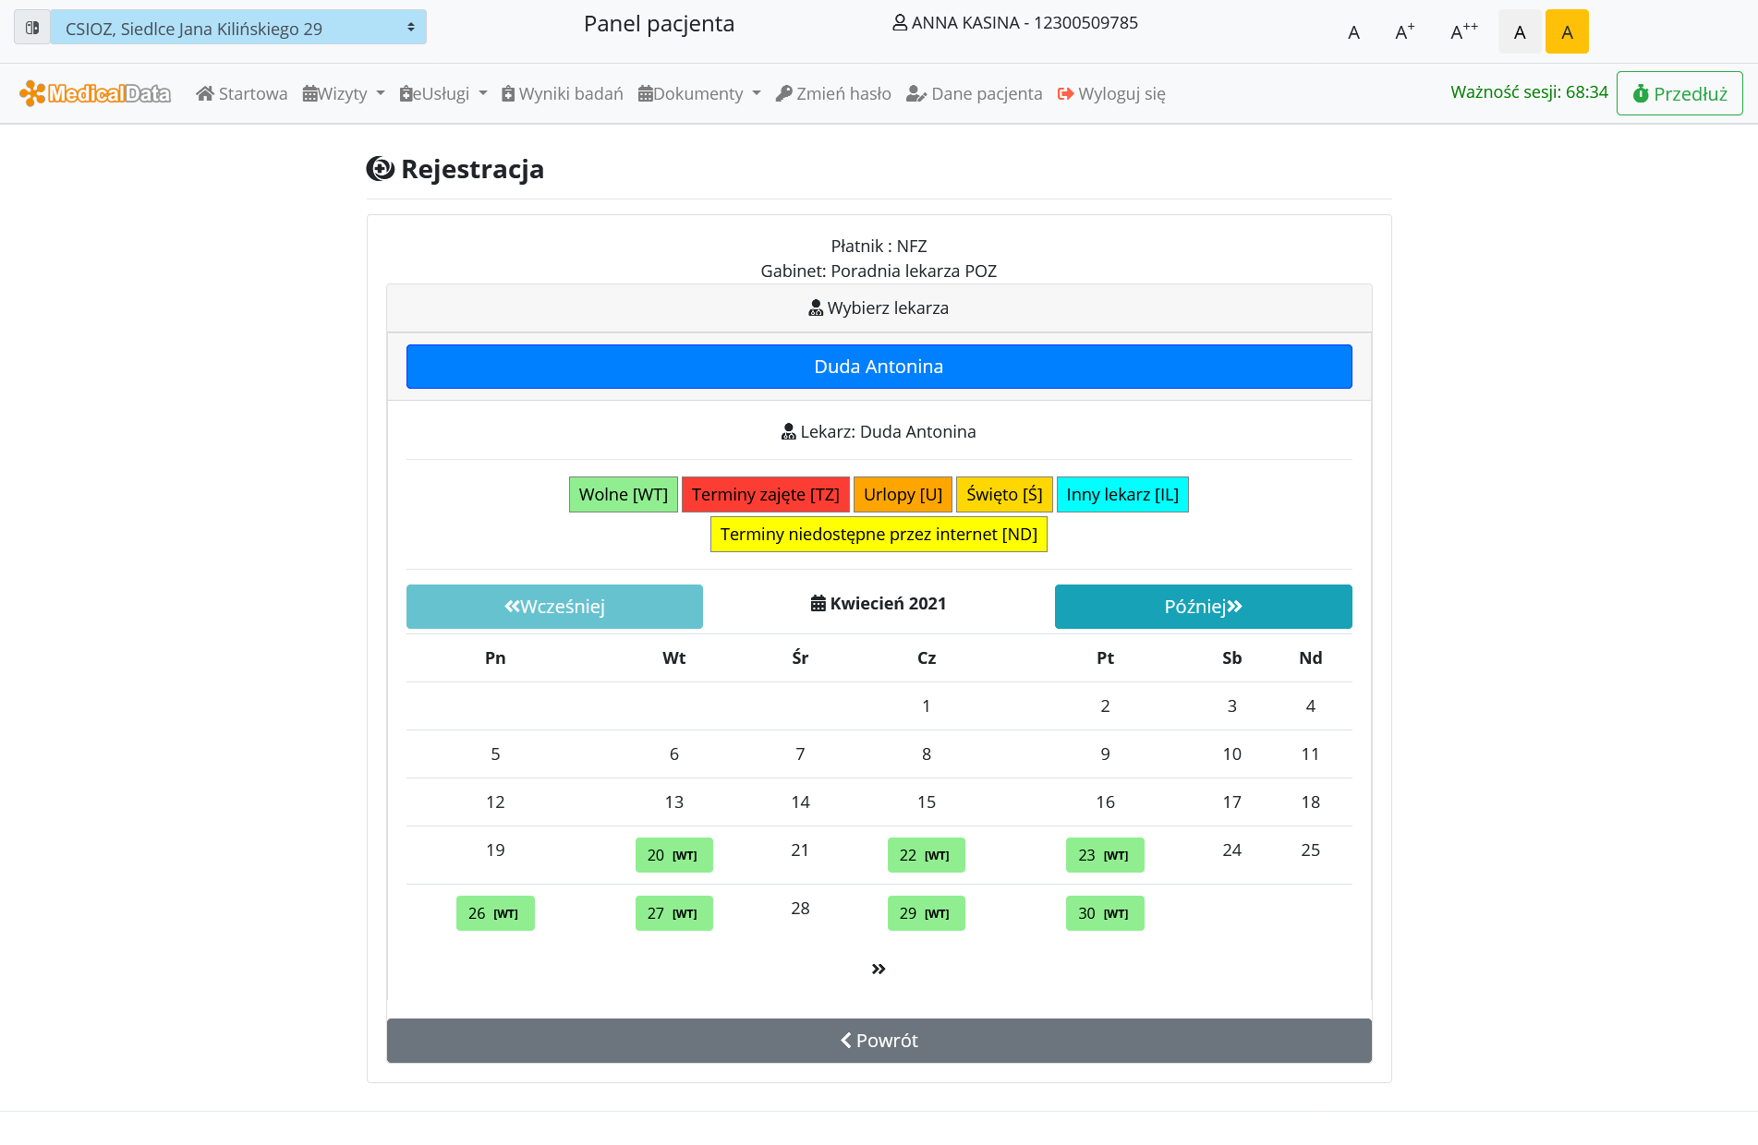Enable the yellow high-contrast mode
The width and height of the screenshot is (1758, 1145).
(1567, 32)
